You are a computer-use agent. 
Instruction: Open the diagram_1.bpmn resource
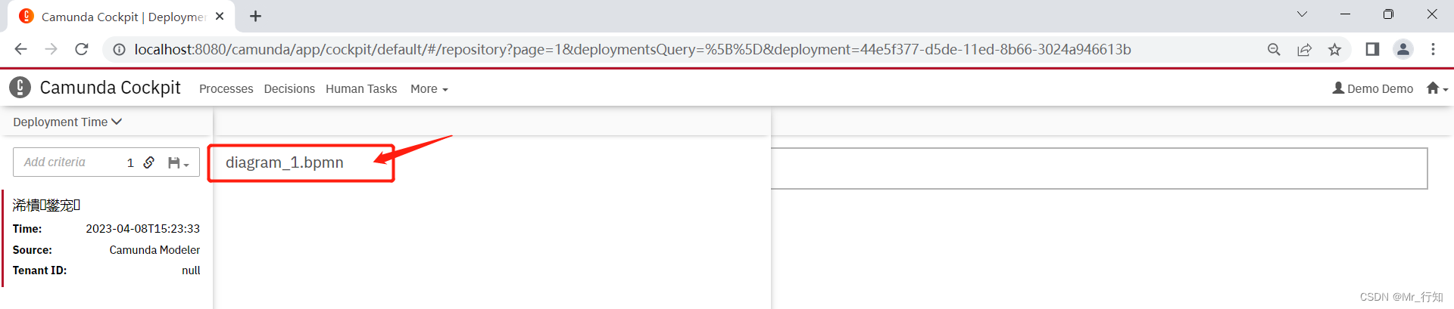click(284, 162)
